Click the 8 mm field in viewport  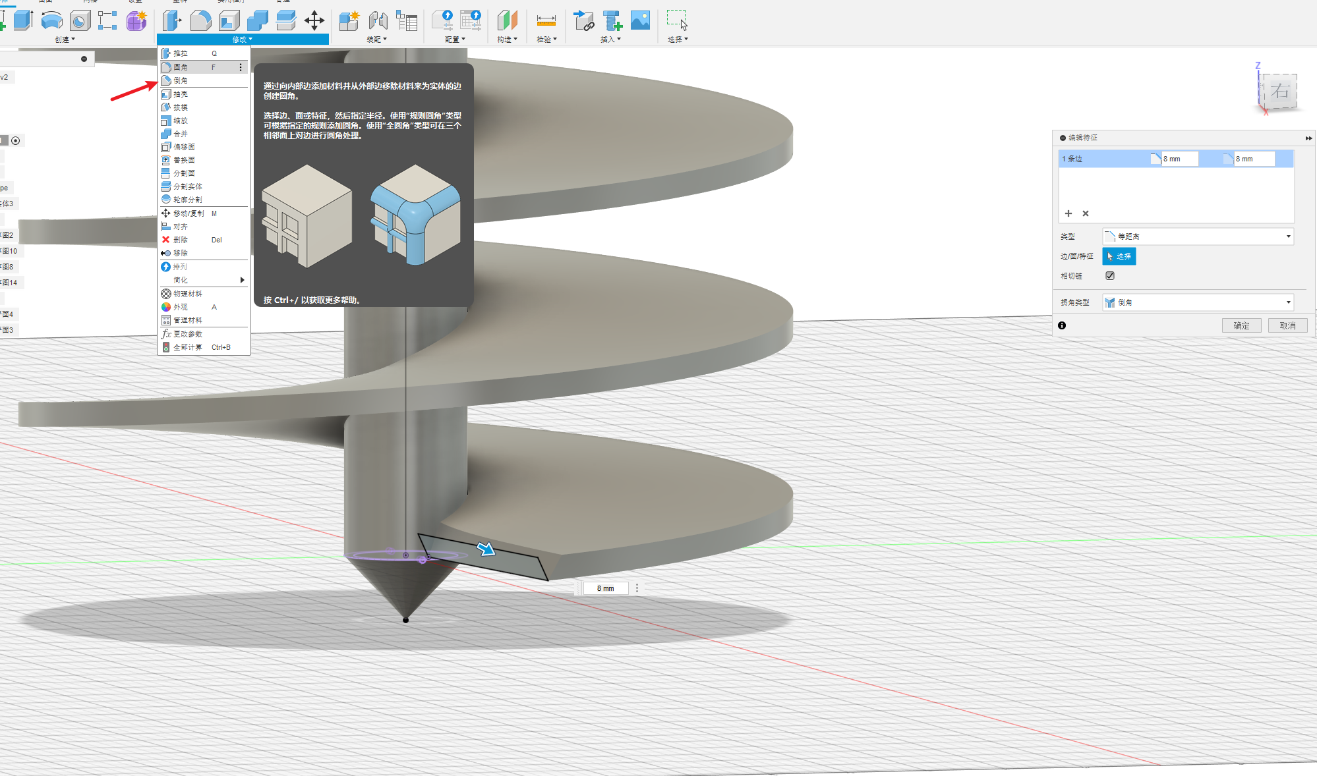point(605,588)
